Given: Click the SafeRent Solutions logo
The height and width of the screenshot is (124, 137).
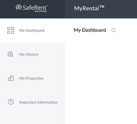Looking at the screenshot, I should click(x=32, y=8).
